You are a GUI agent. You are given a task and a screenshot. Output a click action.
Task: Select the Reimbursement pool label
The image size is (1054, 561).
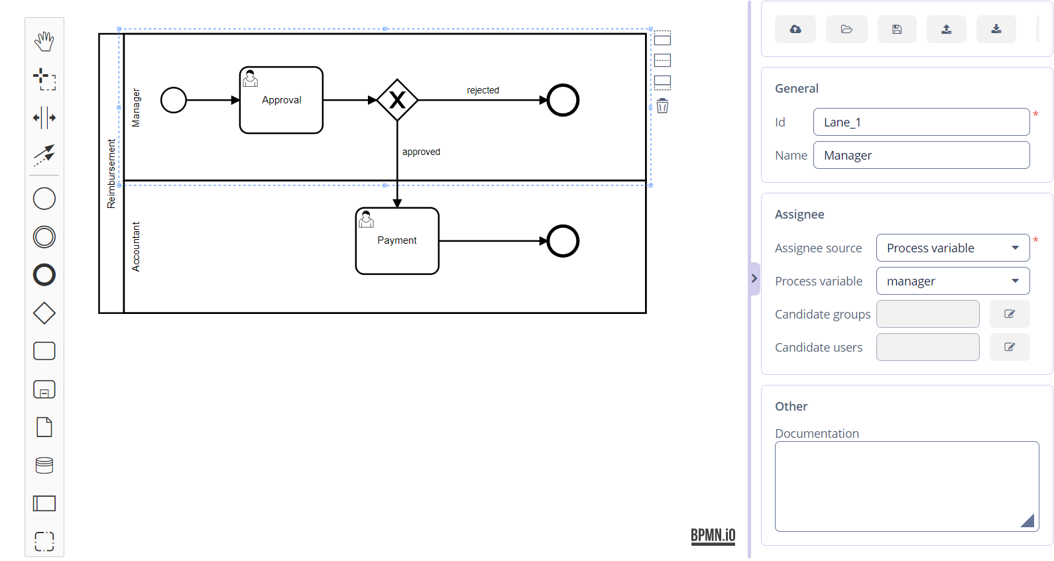click(x=111, y=174)
